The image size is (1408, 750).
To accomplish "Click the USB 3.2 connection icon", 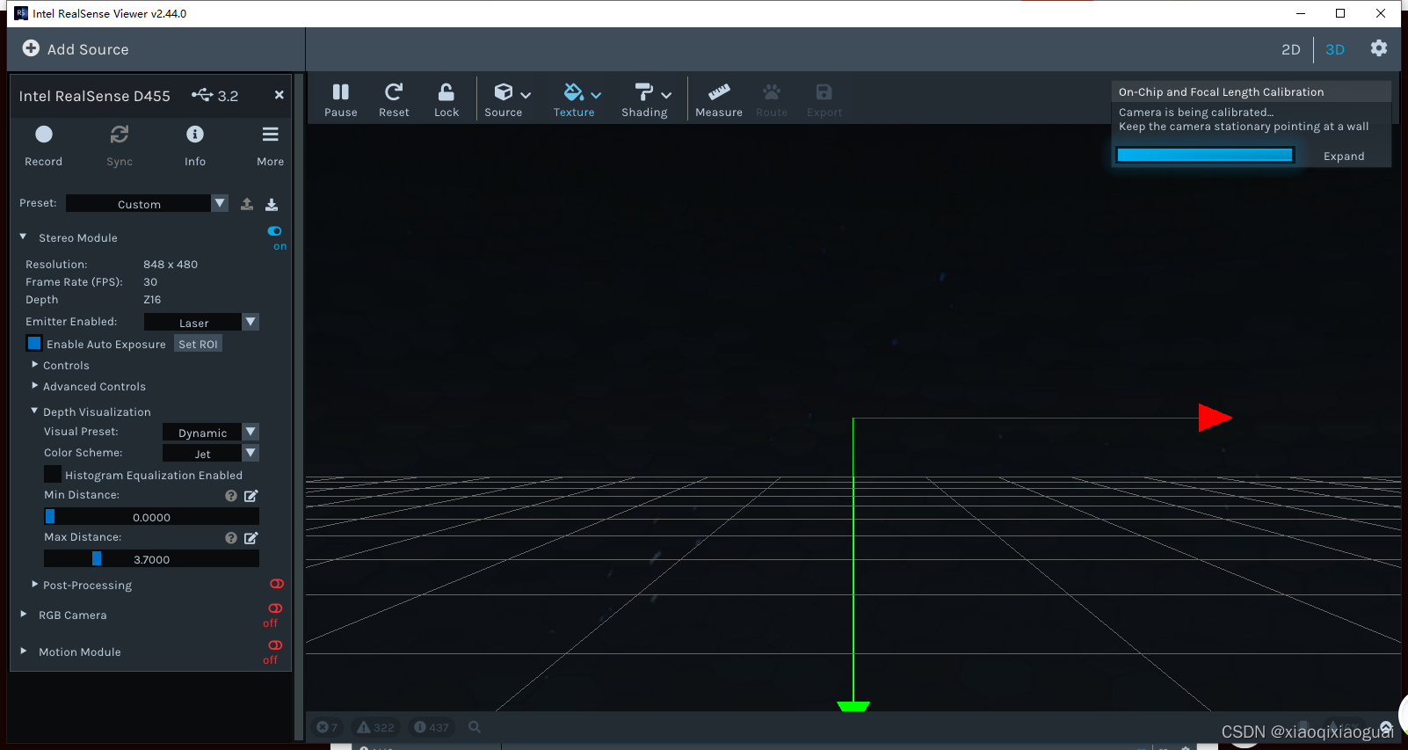I will point(202,94).
